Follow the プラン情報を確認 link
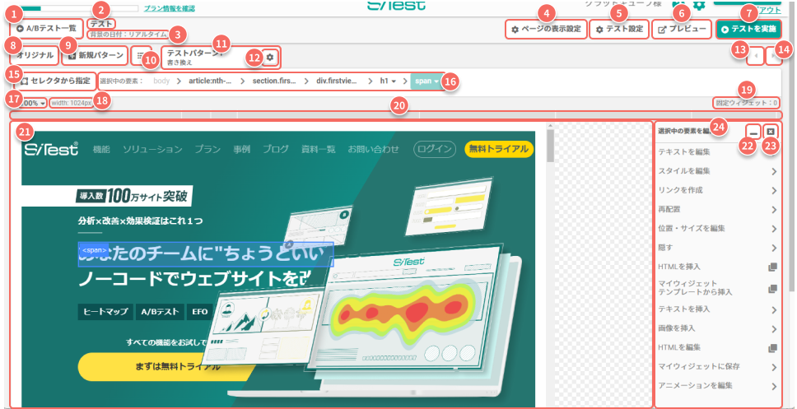The image size is (797, 409). [x=170, y=8]
